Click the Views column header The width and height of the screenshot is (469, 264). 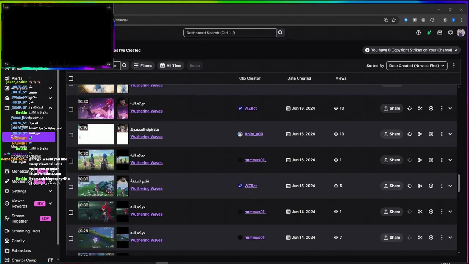coord(341,78)
